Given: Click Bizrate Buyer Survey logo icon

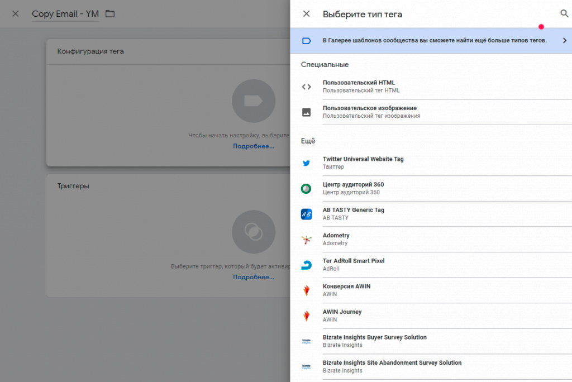Looking at the screenshot, I should point(307,341).
